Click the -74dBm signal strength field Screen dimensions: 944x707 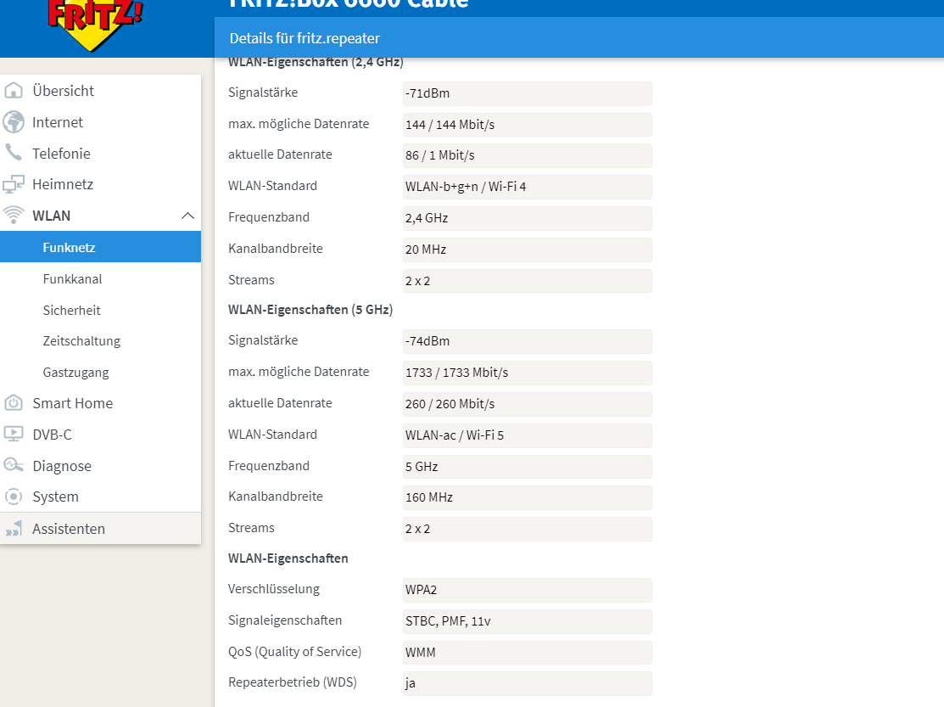tap(528, 341)
